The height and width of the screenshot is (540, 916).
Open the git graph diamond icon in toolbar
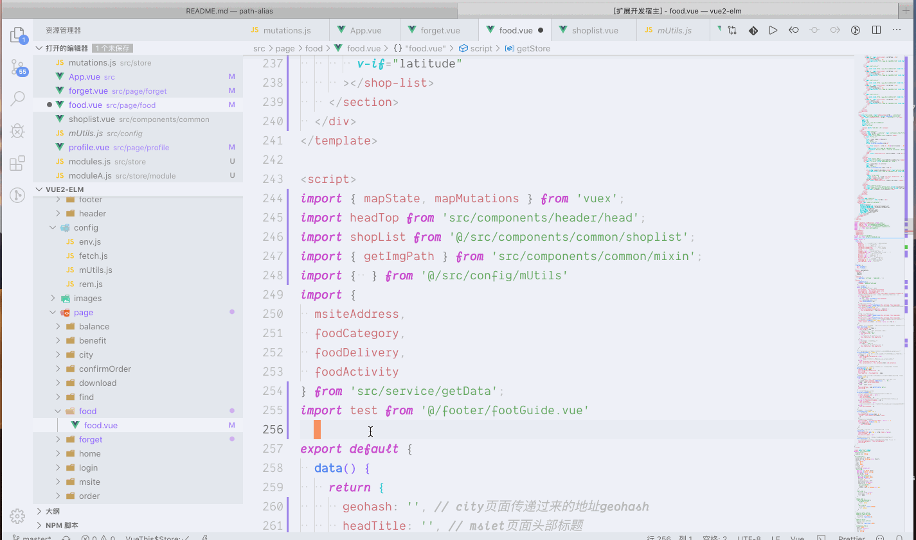click(753, 30)
